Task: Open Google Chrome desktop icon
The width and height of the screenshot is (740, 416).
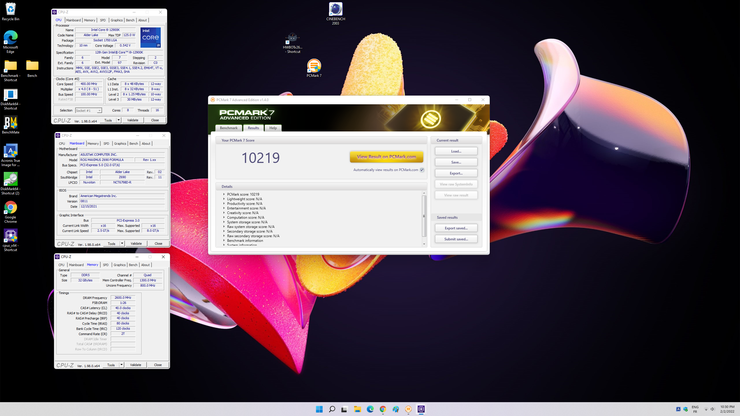Action: [11, 212]
